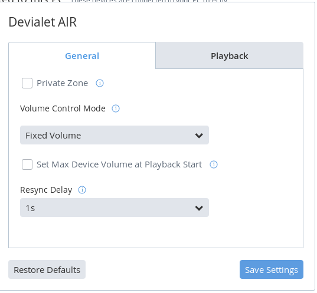Expand the Resync Delay 1s dropdown
The height and width of the screenshot is (293, 317).
(x=115, y=208)
